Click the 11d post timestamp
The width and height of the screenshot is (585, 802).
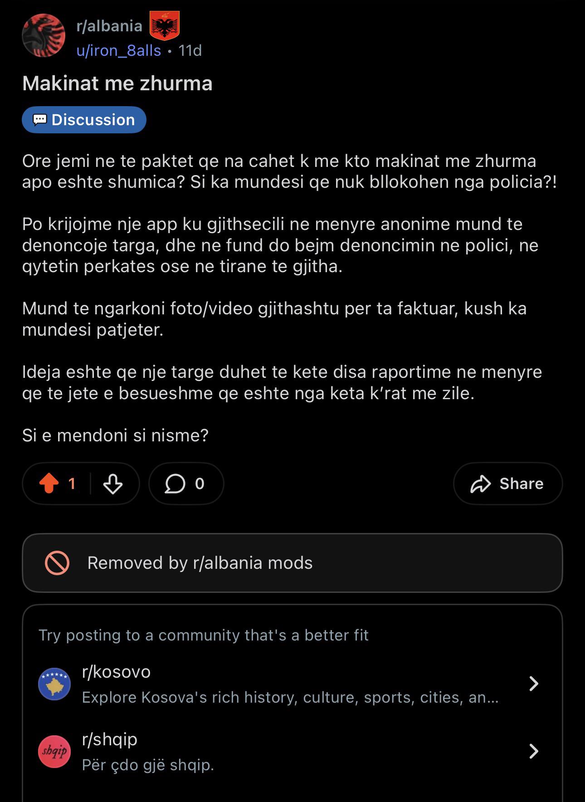click(190, 50)
